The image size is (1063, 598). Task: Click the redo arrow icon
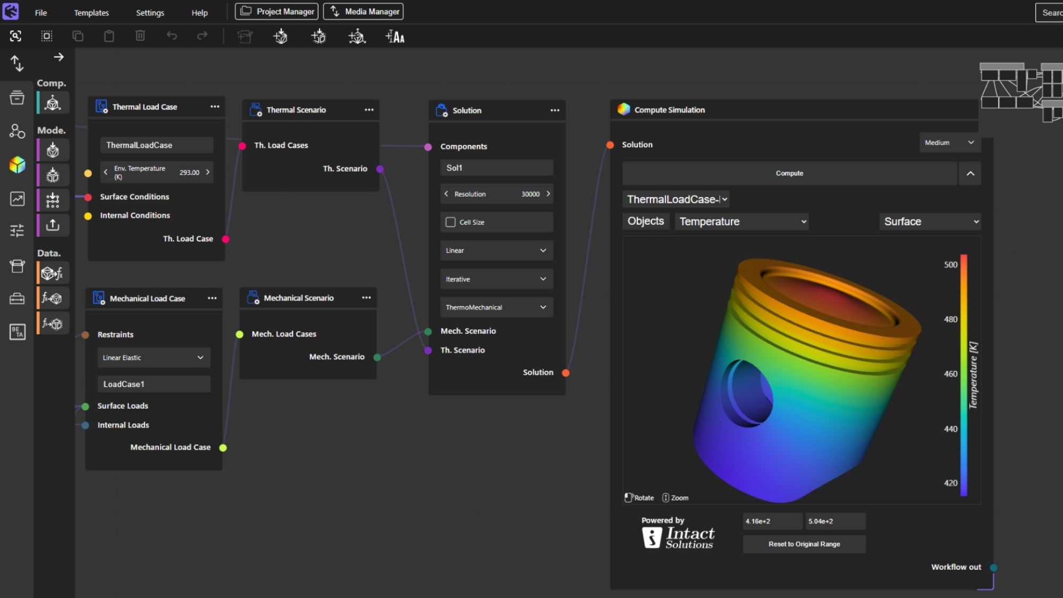pyautogui.click(x=202, y=36)
